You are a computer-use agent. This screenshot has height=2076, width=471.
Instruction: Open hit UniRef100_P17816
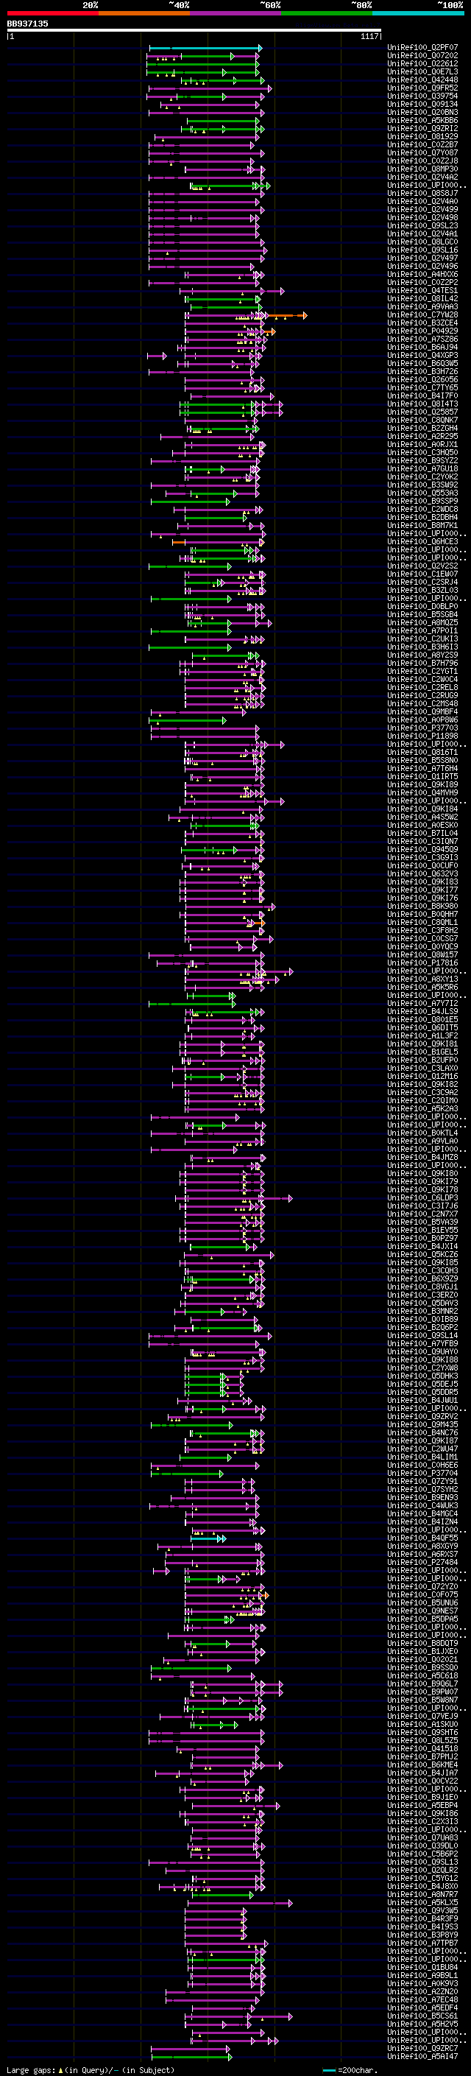coord(422,963)
